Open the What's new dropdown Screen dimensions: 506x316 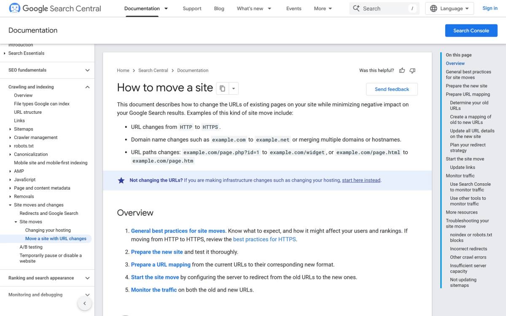[269, 8]
